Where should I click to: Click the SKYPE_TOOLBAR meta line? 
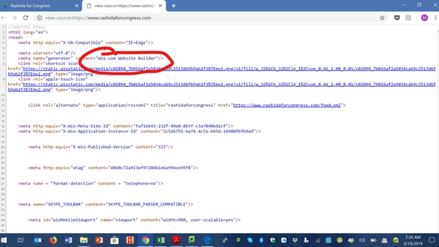105,204
